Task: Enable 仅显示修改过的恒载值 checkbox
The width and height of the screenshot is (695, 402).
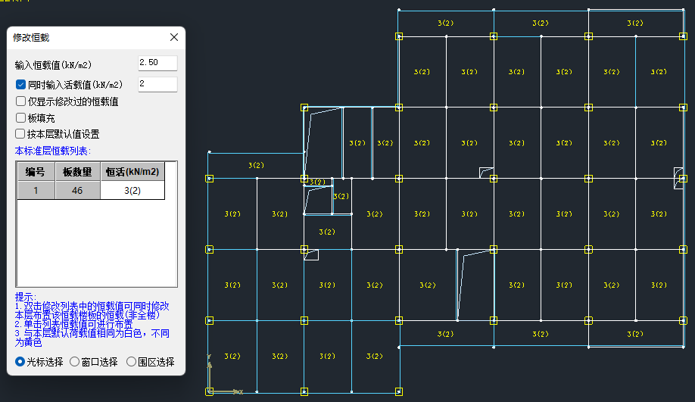Action: [20, 101]
